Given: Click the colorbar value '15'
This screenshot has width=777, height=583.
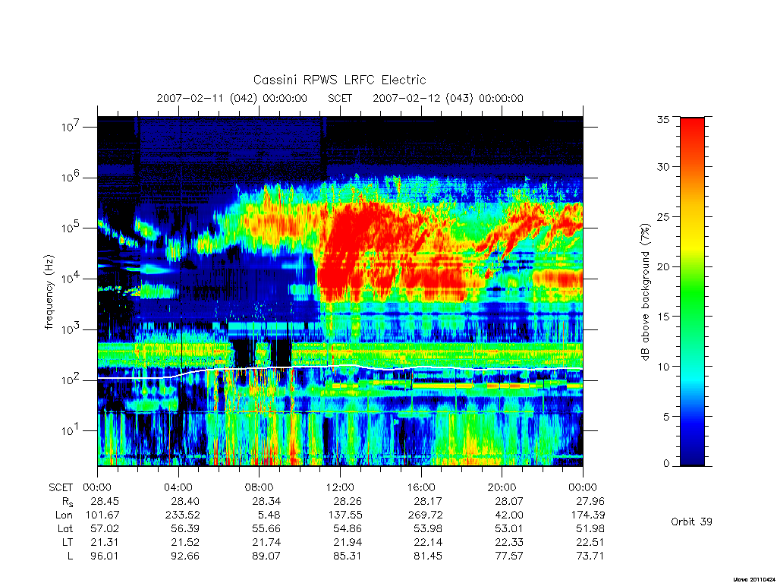Looking at the screenshot, I should (662, 317).
